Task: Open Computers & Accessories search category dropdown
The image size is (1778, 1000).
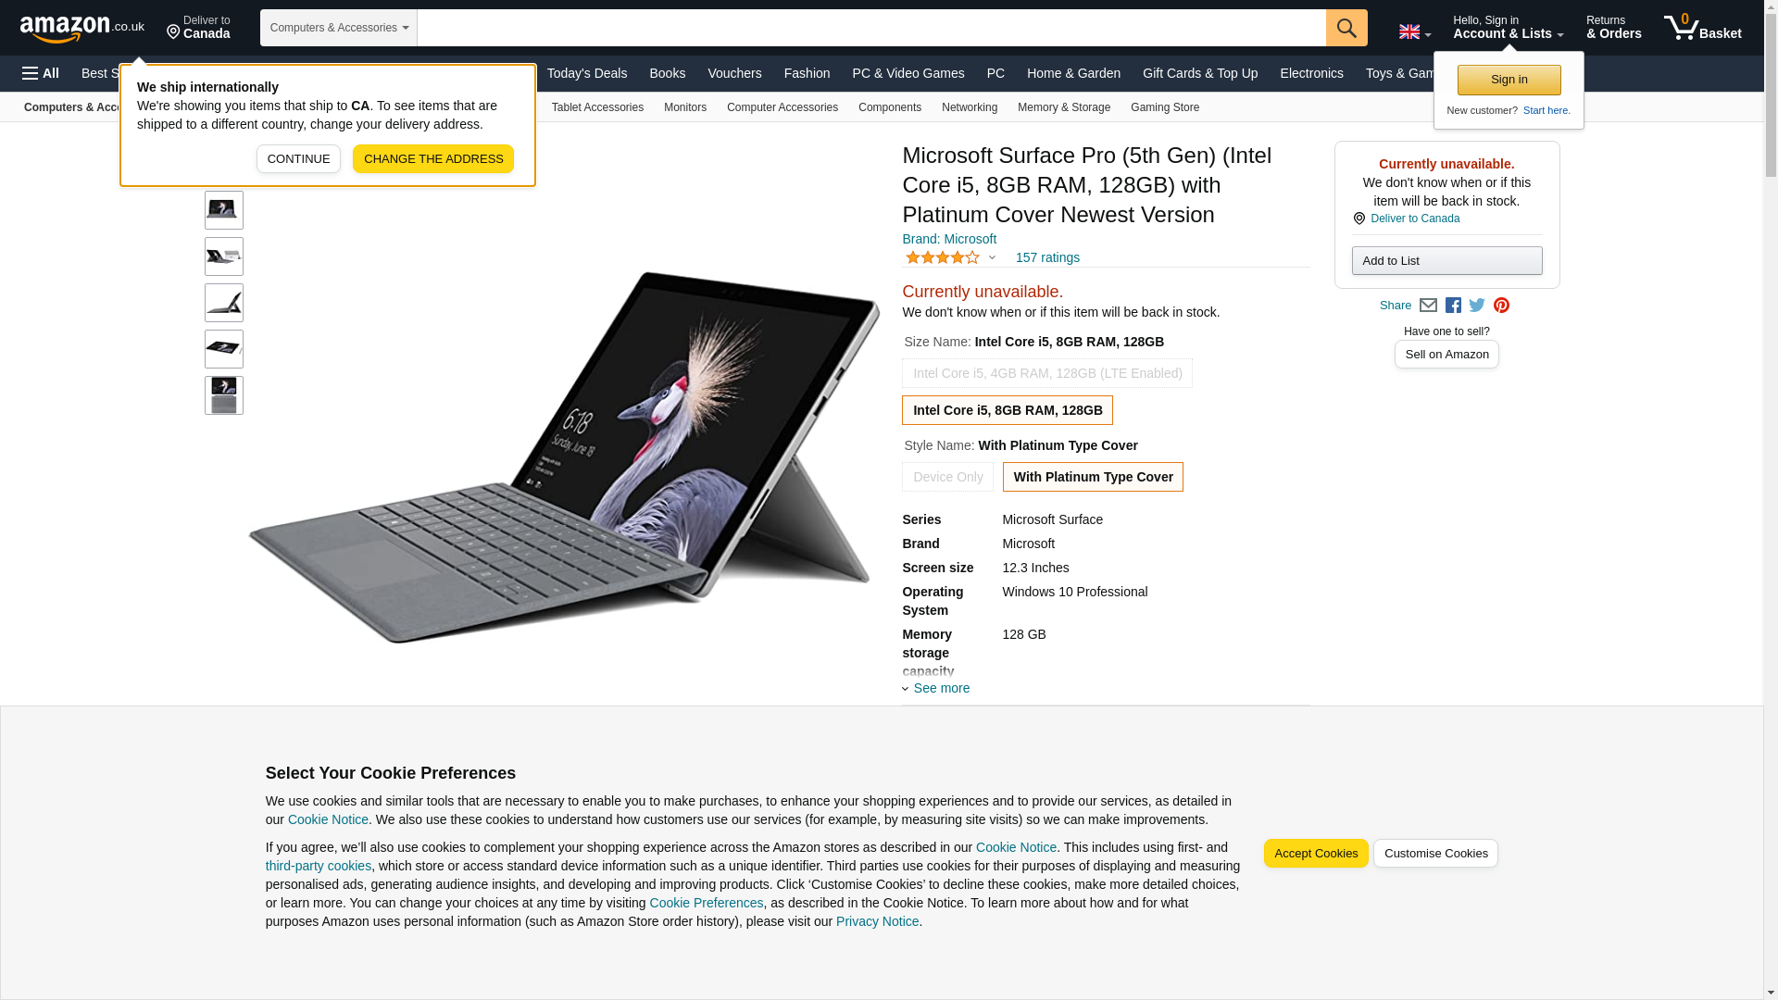Action: [x=339, y=28]
